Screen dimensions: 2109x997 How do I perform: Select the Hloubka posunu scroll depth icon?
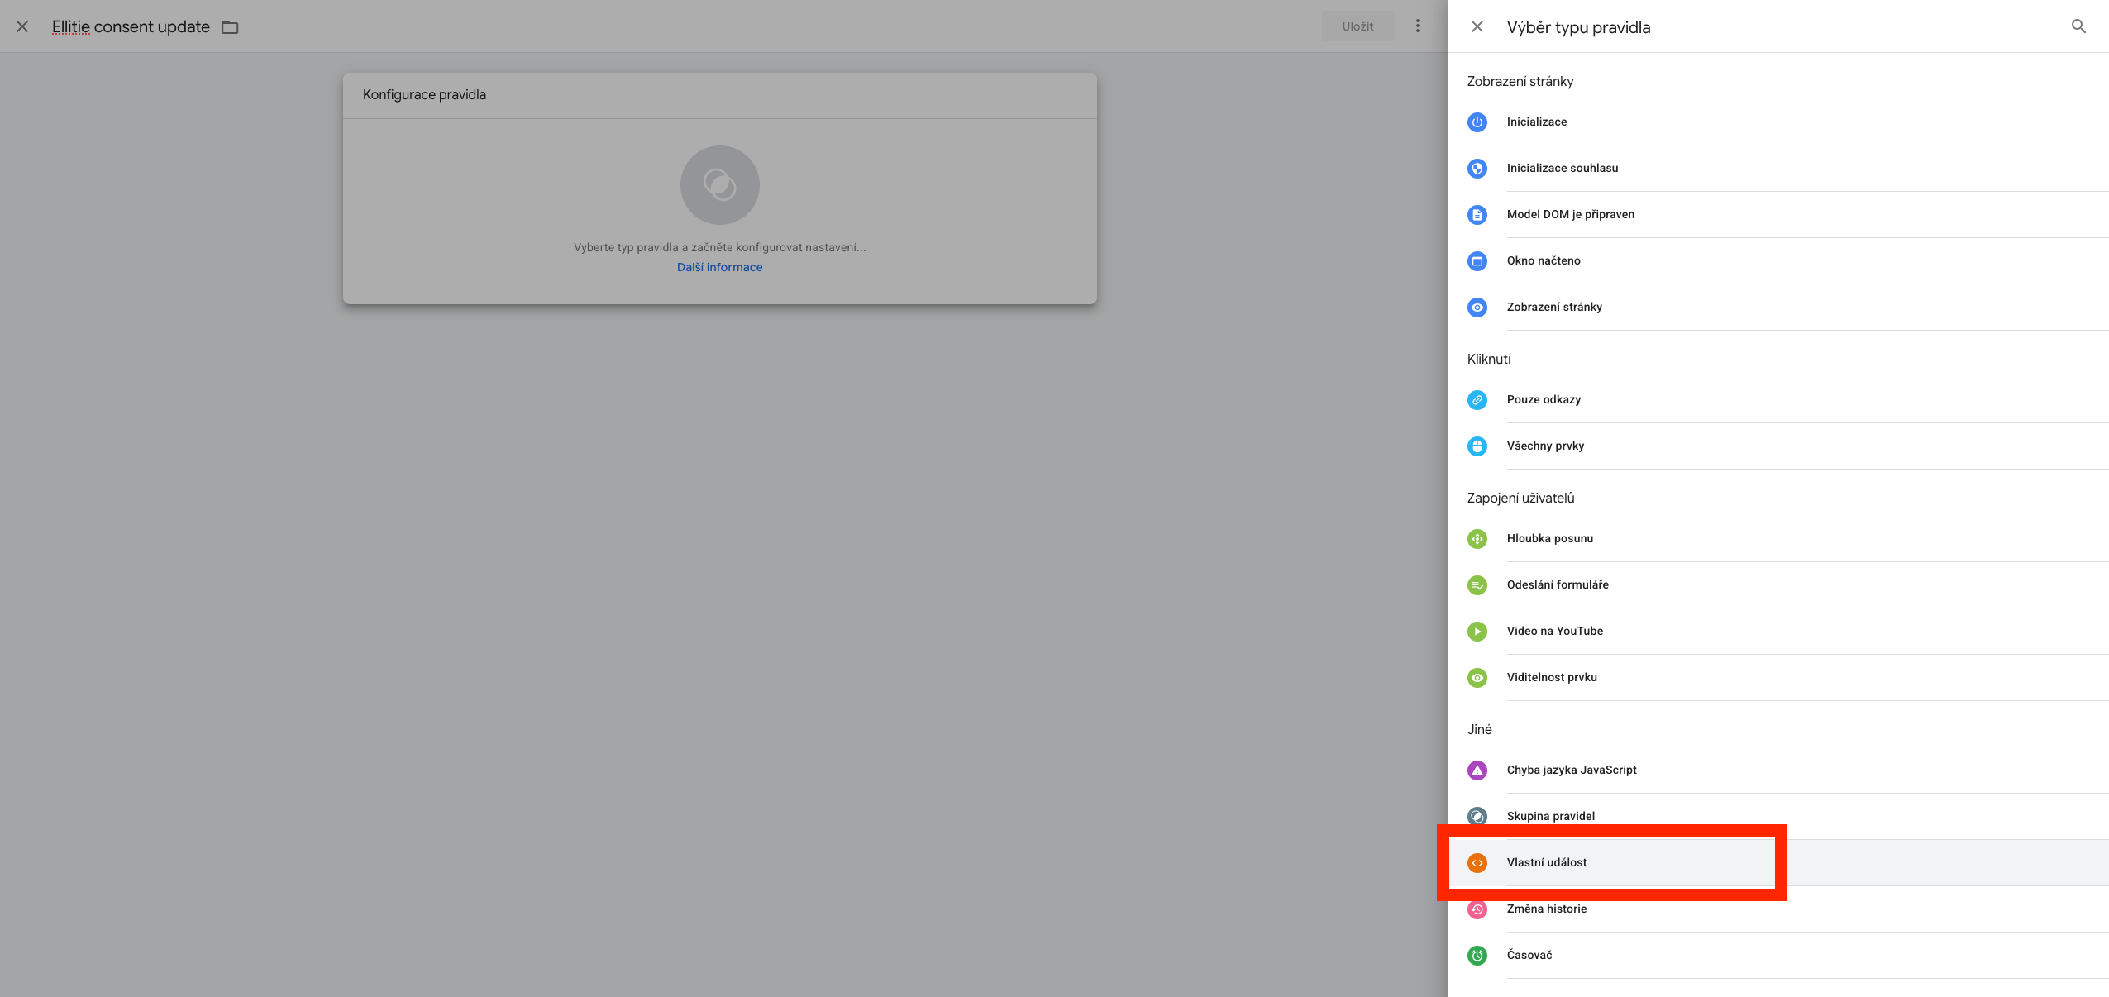tap(1478, 538)
